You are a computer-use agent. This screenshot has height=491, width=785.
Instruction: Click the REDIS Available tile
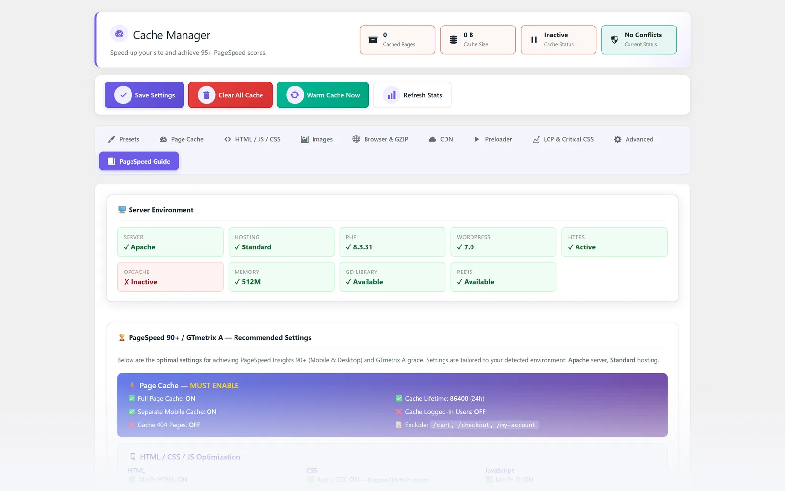coord(503,277)
